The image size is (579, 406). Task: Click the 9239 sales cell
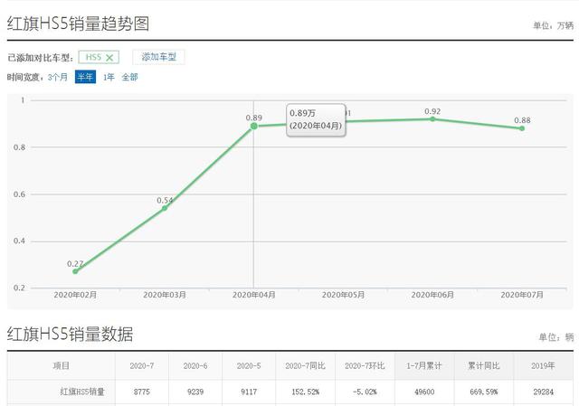click(195, 392)
